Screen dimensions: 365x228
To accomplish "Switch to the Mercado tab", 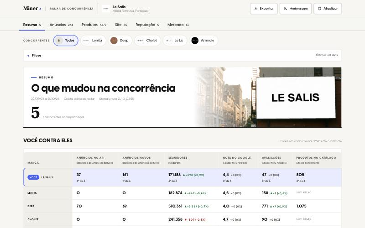I will pyautogui.click(x=178, y=25).
